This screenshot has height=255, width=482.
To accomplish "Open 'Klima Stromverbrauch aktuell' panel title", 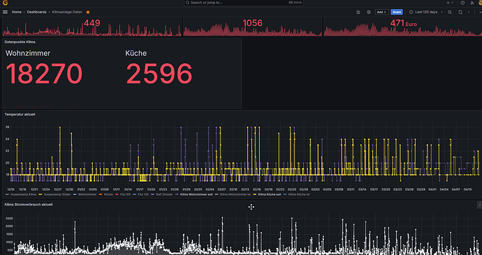I will click(29, 204).
